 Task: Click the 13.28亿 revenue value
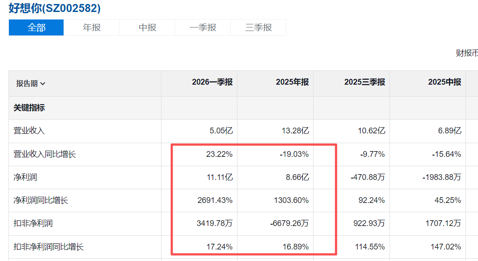pyautogui.click(x=295, y=131)
